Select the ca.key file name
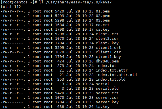The image size is (162, 109). (x=103, y=30)
